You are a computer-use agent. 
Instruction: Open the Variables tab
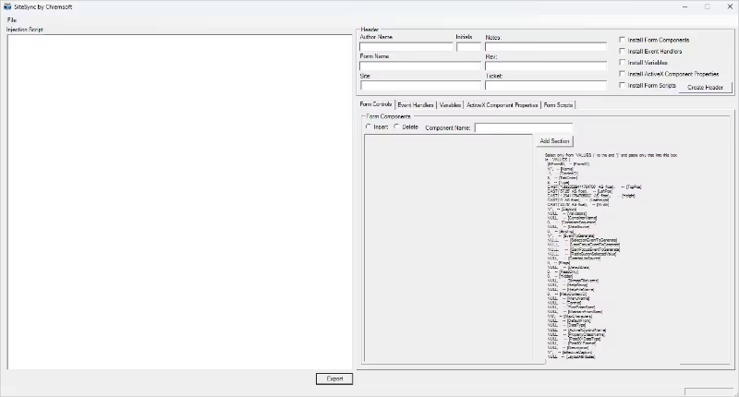(450, 105)
